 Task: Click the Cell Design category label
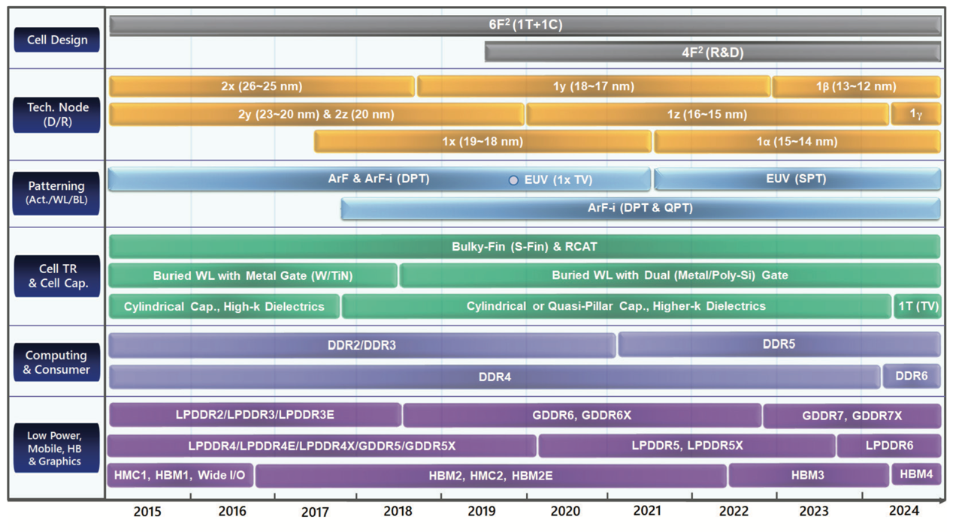56,40
